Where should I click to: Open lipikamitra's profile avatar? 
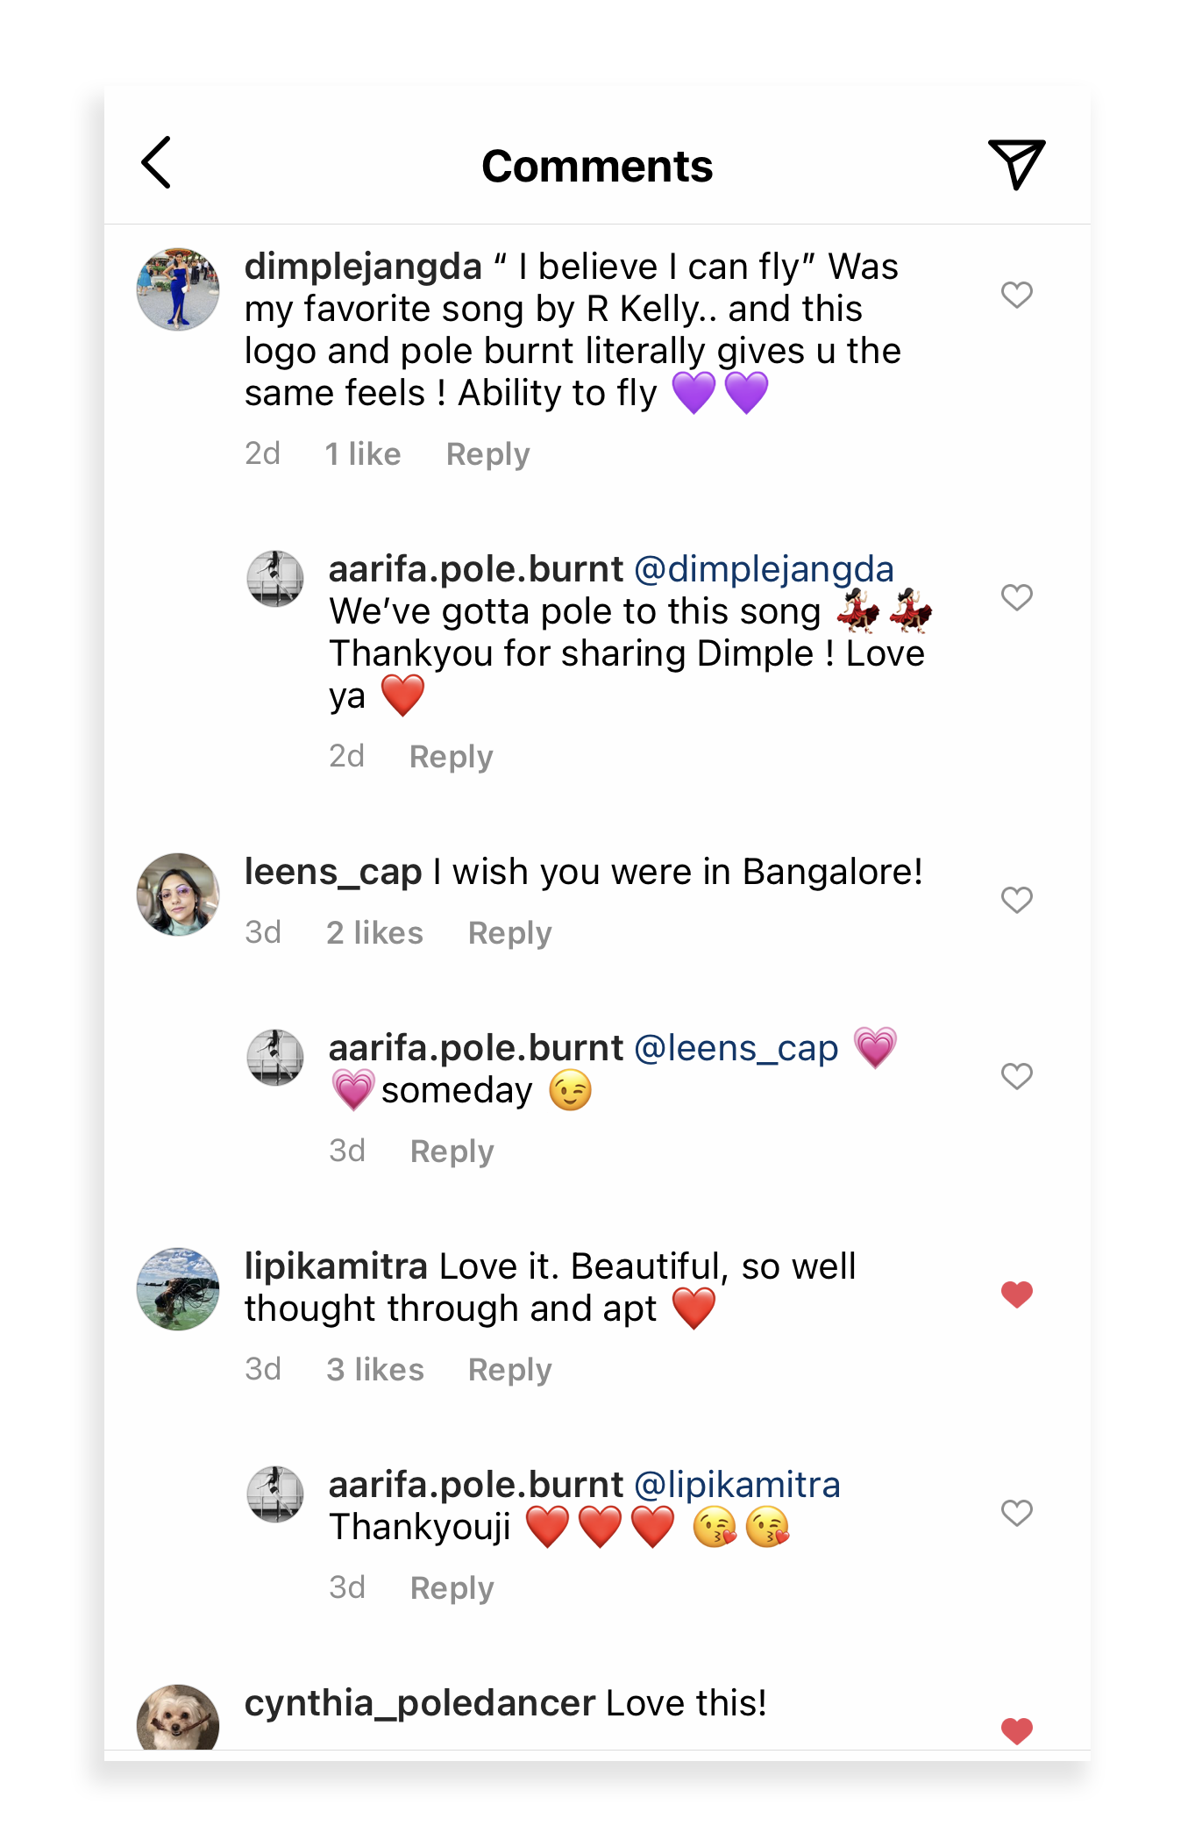(x=178, y=1289)
